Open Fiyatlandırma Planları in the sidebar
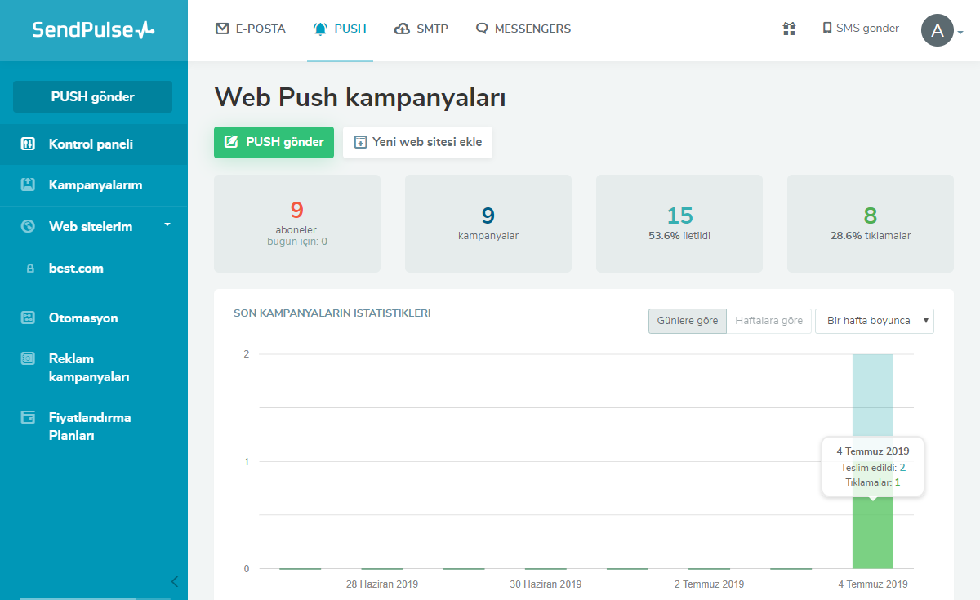The width and height of the screenshot is (980, 600). pyautogui.click(x=89, y=427)
